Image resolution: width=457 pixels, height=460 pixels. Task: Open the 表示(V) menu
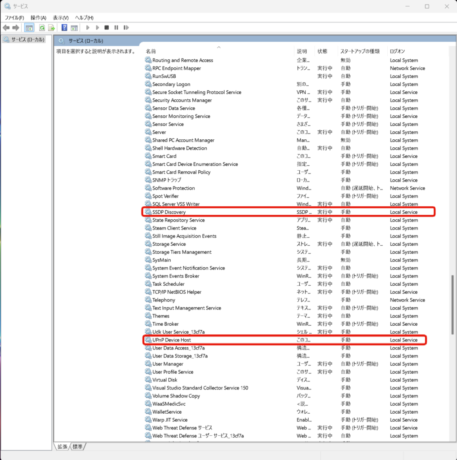(x=61, y=18)
